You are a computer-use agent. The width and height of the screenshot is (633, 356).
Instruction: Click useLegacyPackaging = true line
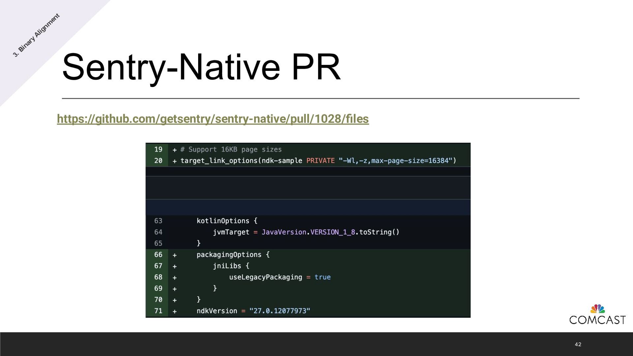point(280,277)
